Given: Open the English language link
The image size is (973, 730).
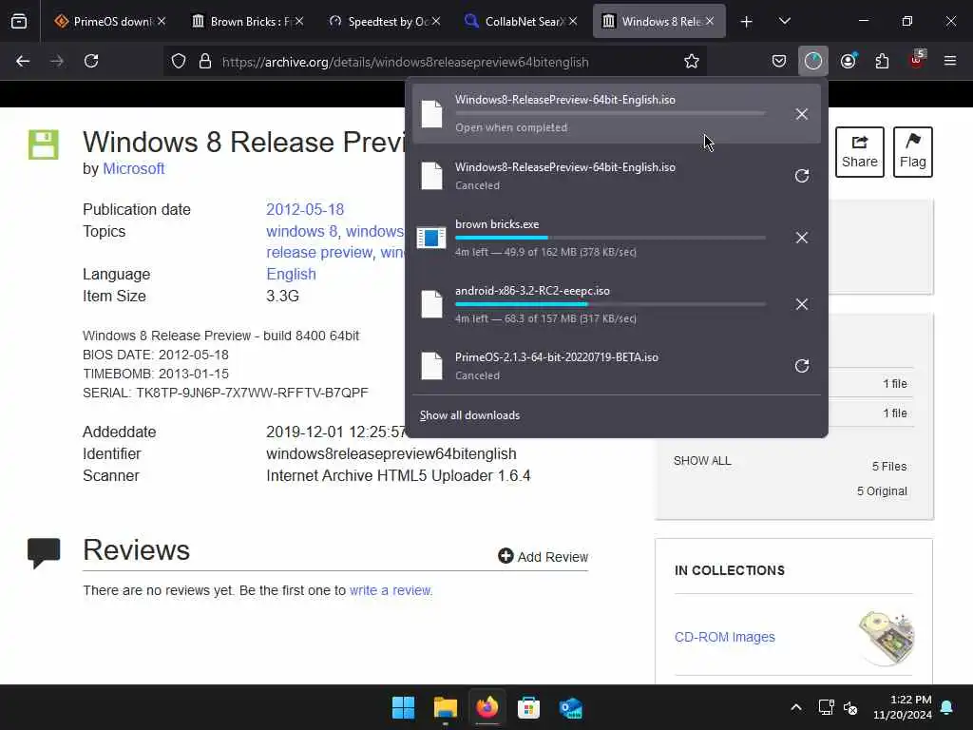Looking at the screenshot, I should [291, 274].
